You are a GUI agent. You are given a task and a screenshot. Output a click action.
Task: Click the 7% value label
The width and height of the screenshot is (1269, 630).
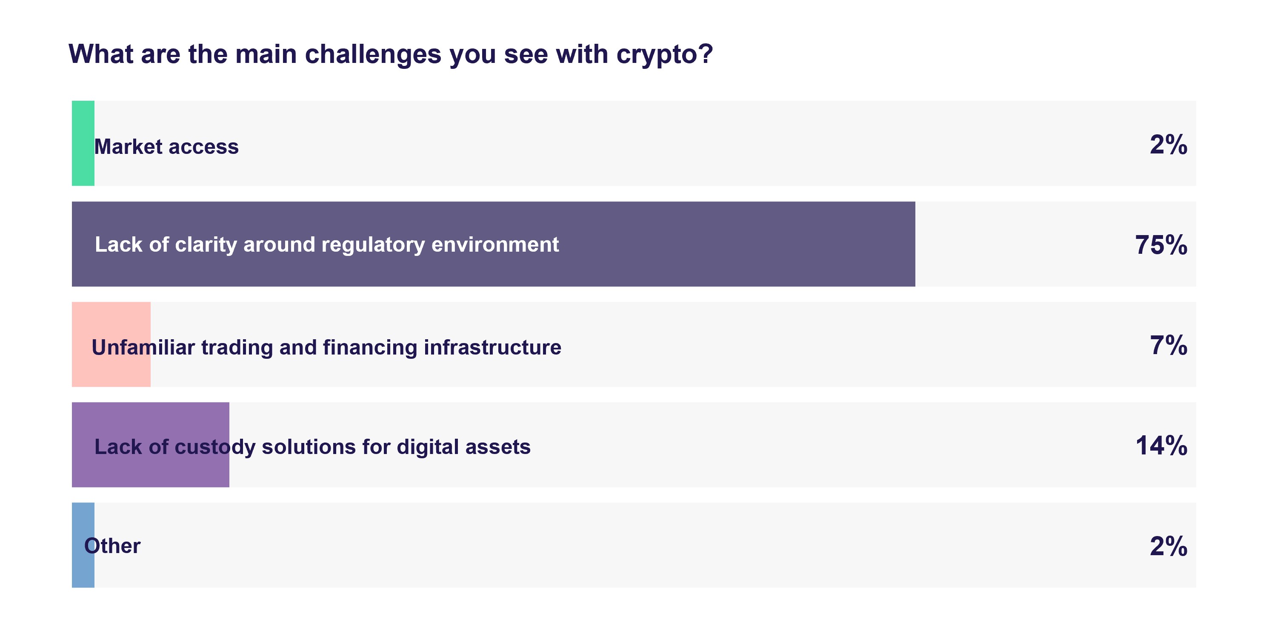1168,346
